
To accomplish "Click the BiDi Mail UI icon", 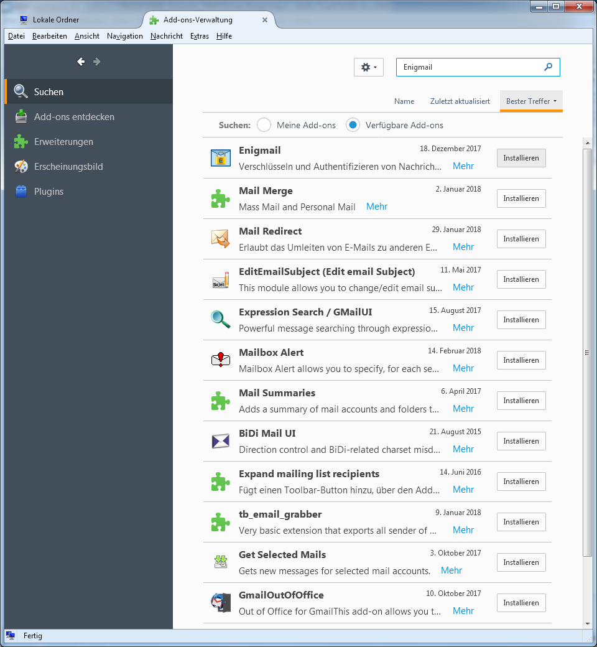I will pos(220,441).
